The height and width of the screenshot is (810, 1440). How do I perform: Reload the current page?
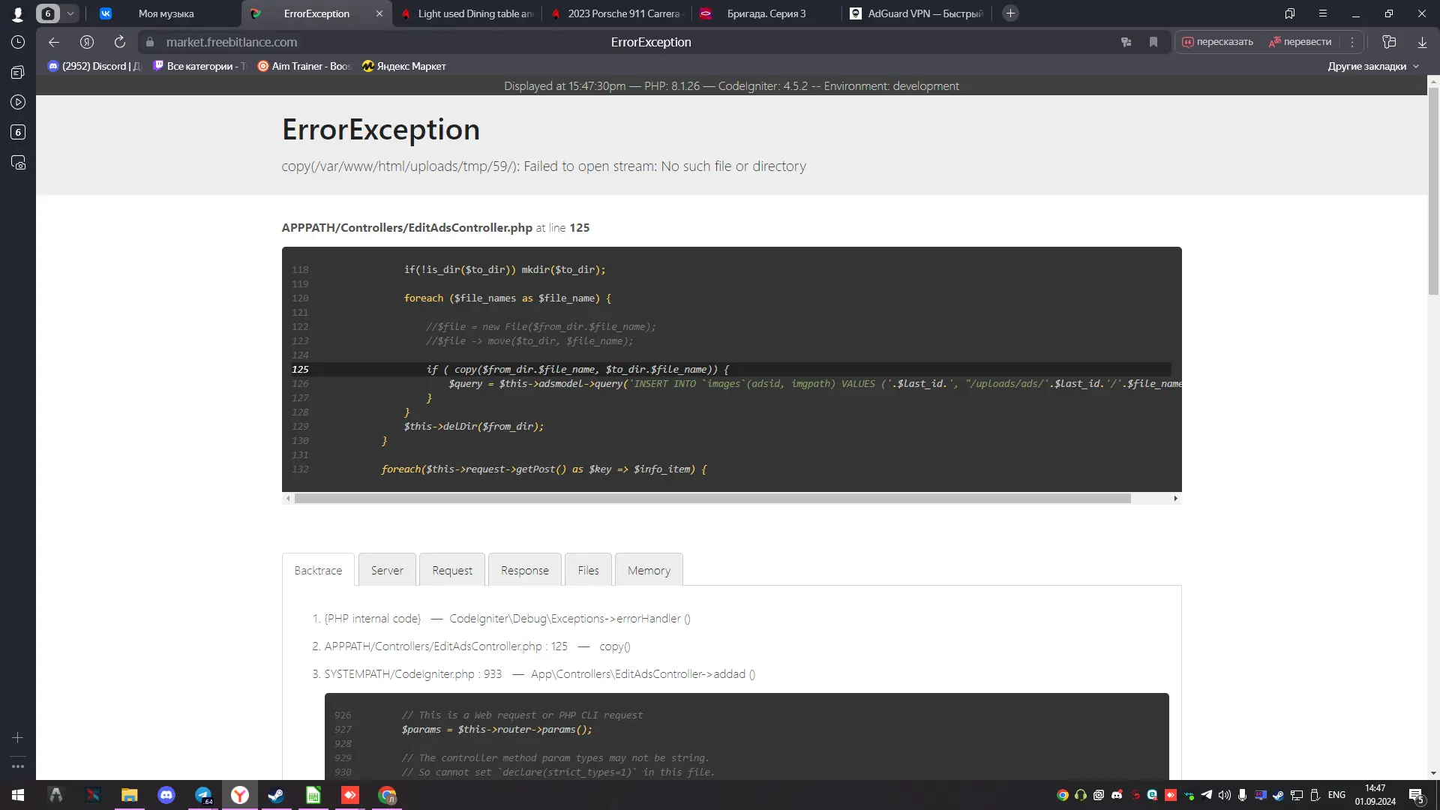click(120, 42)
